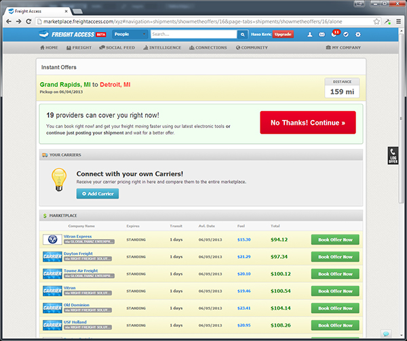The height and width of the screenshot is (341, 407).
Task: Book the USF Holland $108.26 offer
Action: pyautogui.click(x=335, y=325)
